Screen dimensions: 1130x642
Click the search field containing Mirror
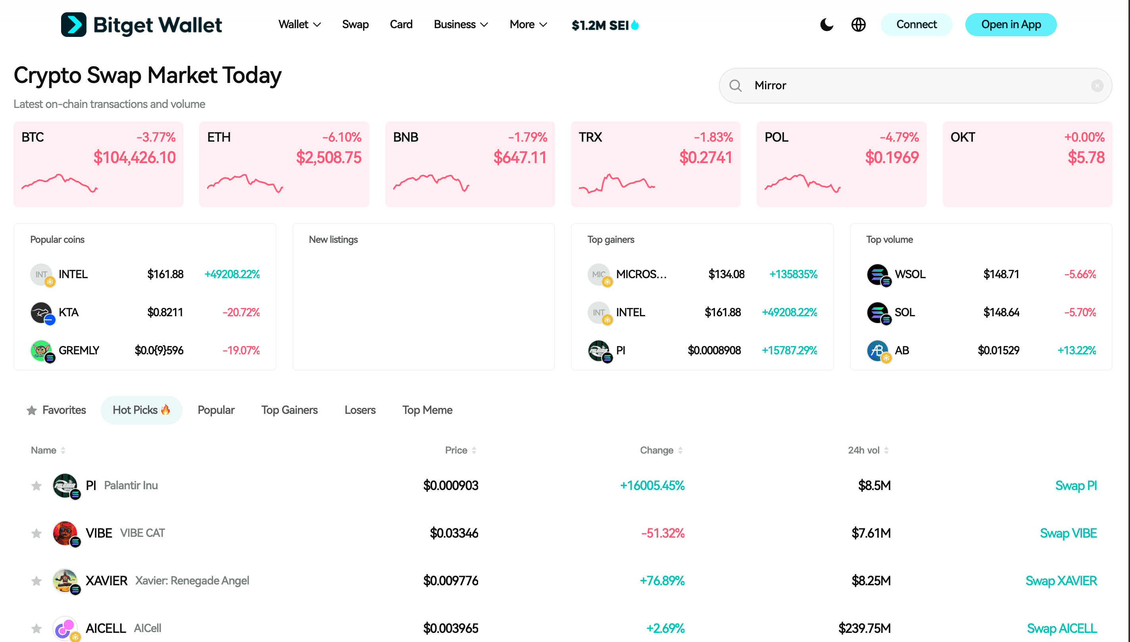point(915,86)
